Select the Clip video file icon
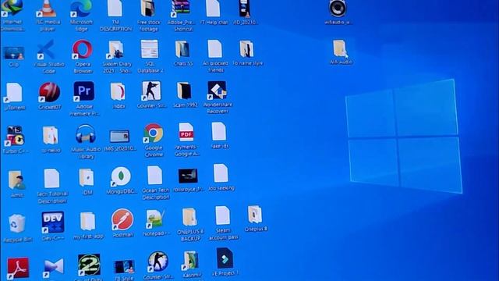This screenshot has width=499, height=281. tap(13, 52)
